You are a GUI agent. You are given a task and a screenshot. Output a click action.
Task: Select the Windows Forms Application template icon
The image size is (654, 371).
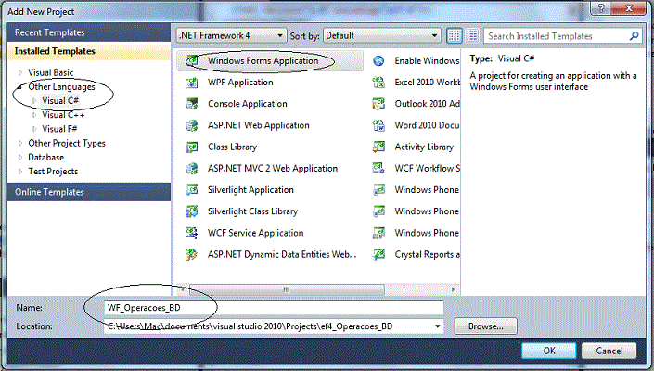[192, 61]
